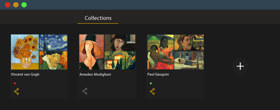Viewport: 280px width, 110px height.
Task: Select Modigliani's portrait with dark hat
Action: pos(120,42)
